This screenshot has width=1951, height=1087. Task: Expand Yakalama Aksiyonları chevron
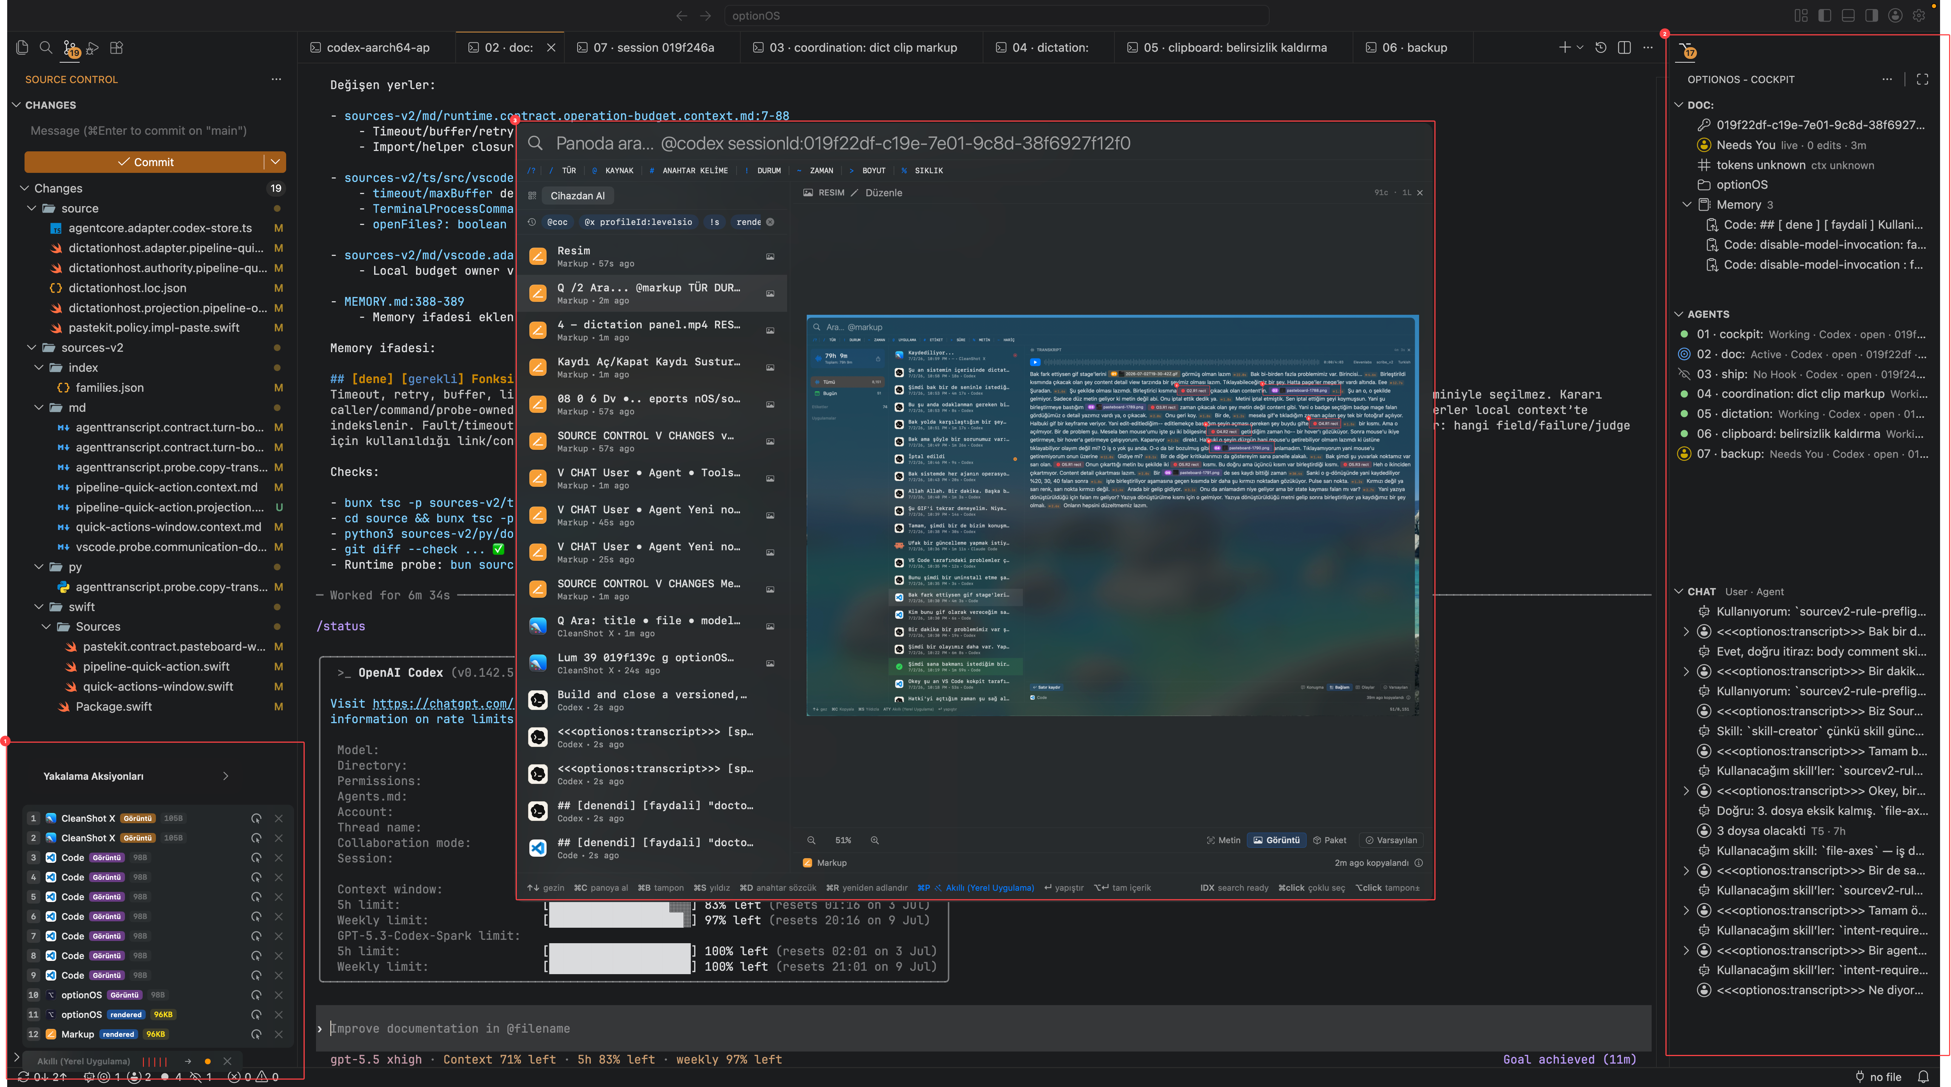click(225, 776)
